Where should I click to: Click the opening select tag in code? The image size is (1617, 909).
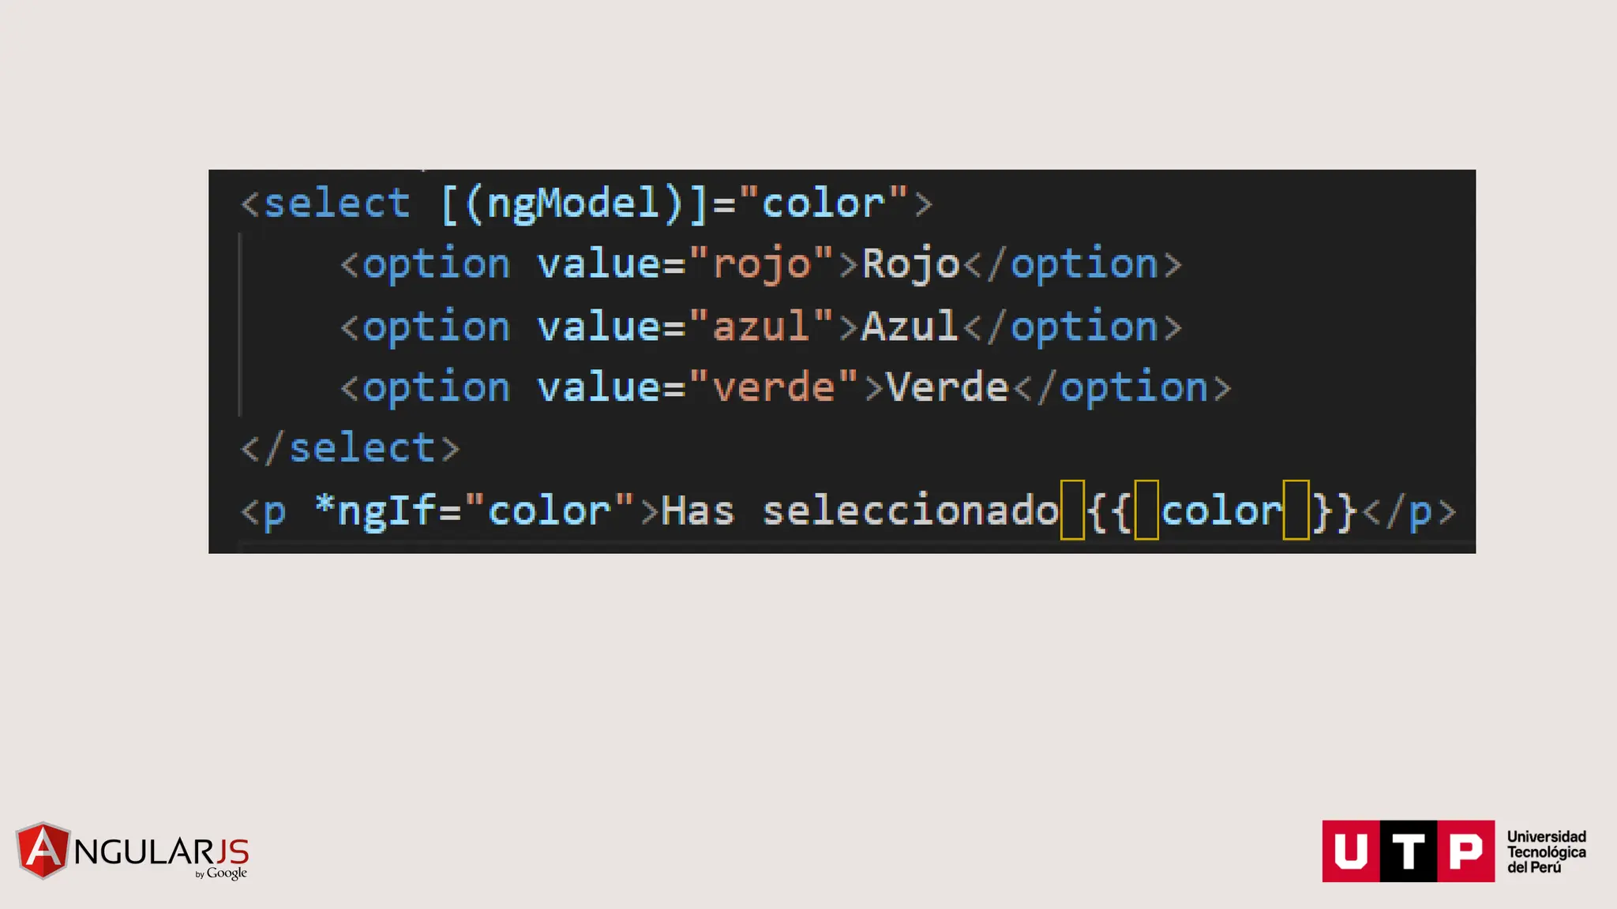[x=325, y=204]
